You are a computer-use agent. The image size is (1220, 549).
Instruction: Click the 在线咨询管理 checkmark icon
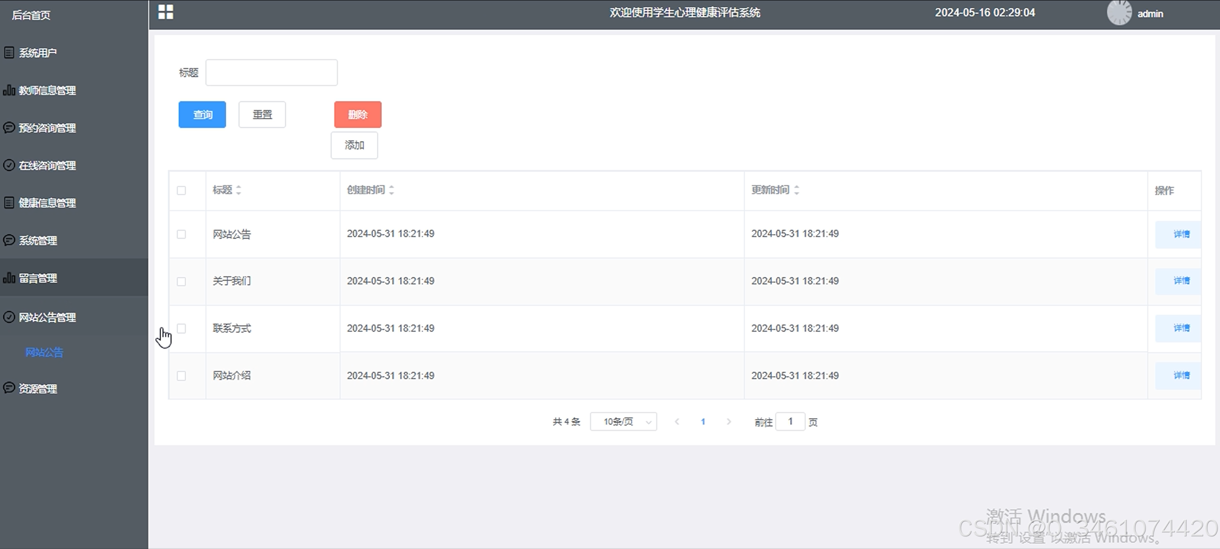[x=9, y=165]
